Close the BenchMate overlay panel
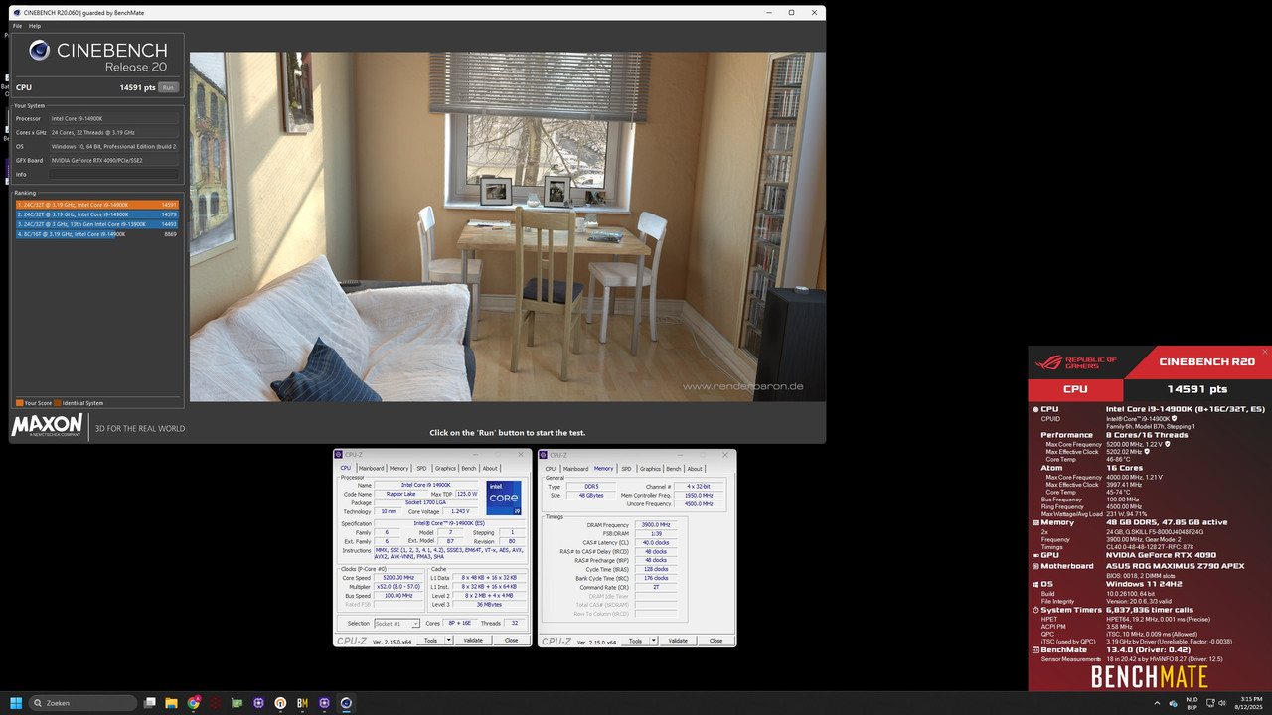1272x715 pixels. point(1265,352)
